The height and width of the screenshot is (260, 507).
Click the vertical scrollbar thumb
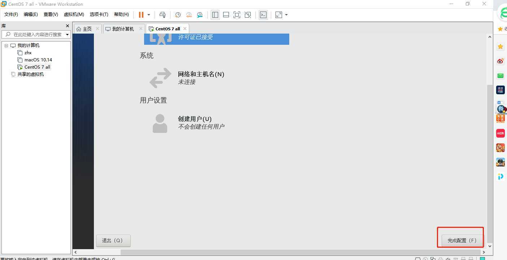[490, 164]
